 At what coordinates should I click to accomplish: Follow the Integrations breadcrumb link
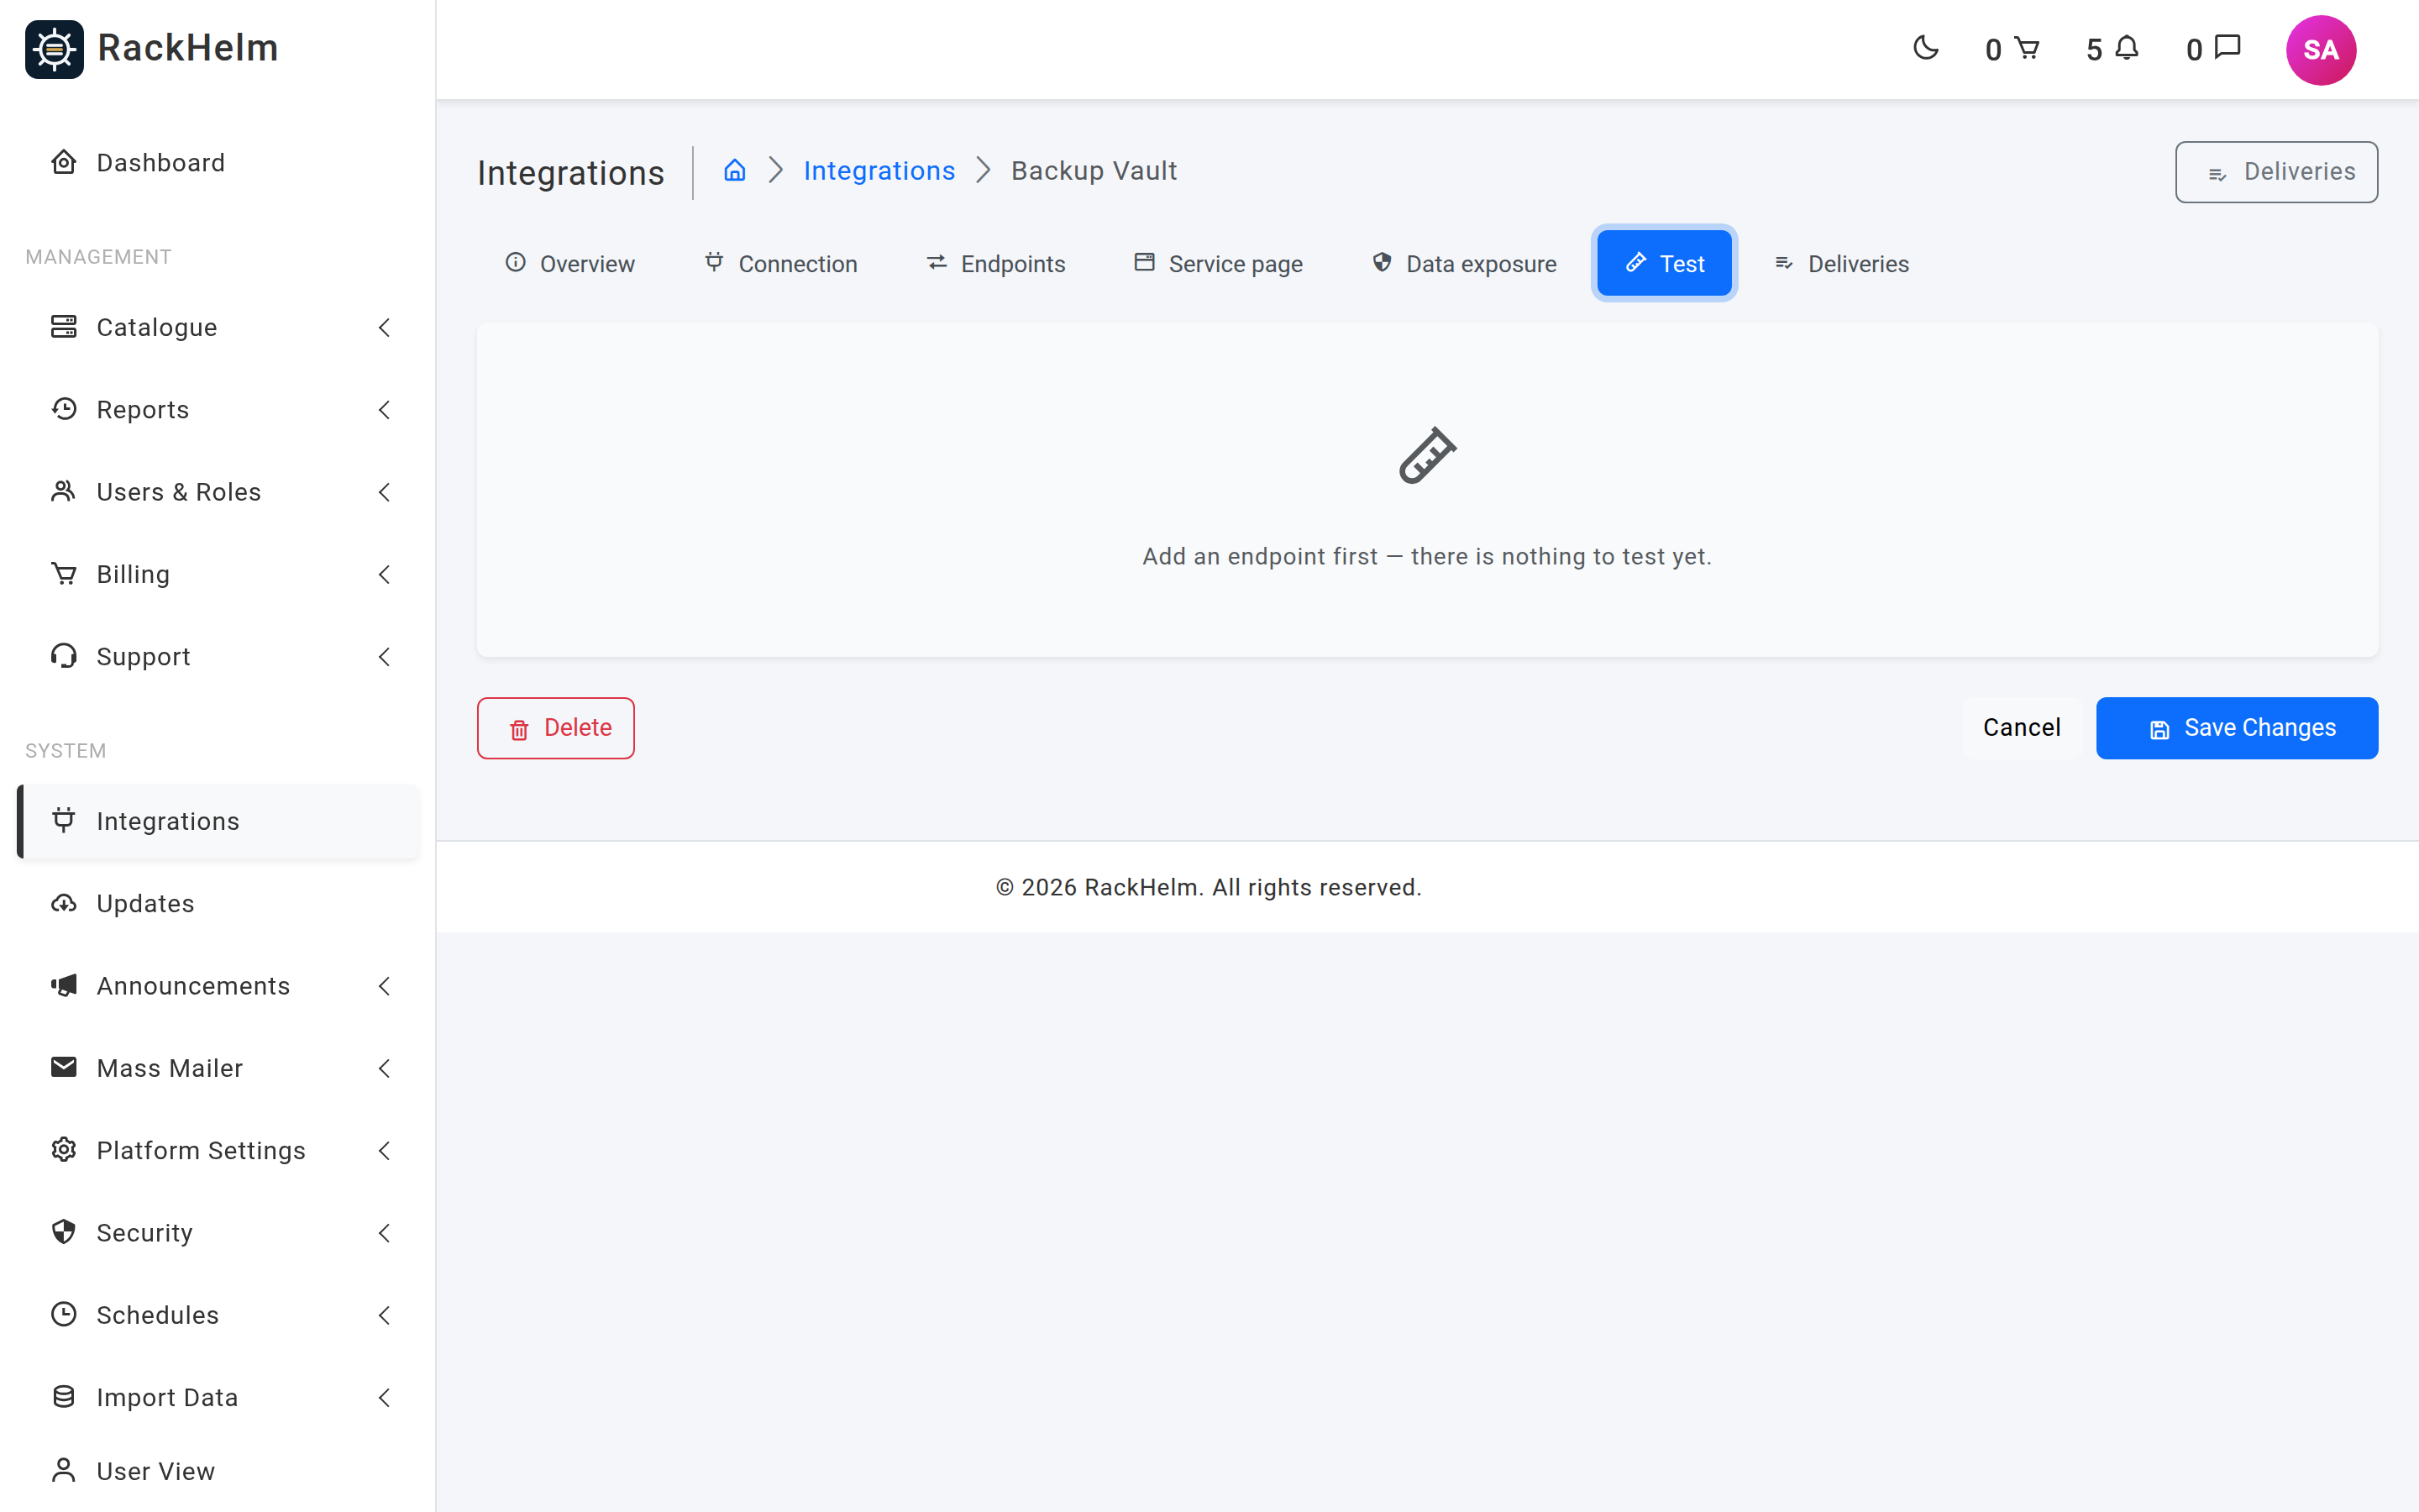click(x=879, y=171)
